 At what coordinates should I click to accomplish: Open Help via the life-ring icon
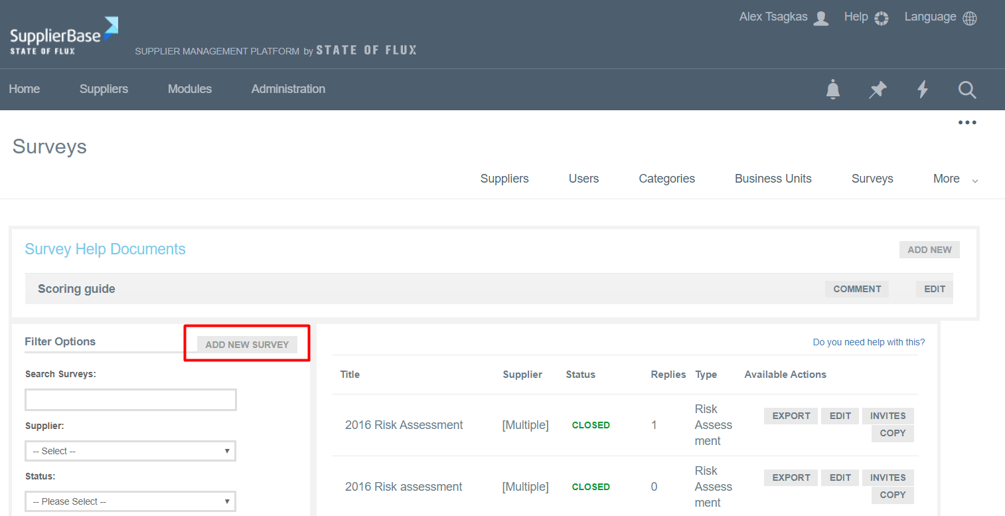pyautogui.click(x=882, y=18)
